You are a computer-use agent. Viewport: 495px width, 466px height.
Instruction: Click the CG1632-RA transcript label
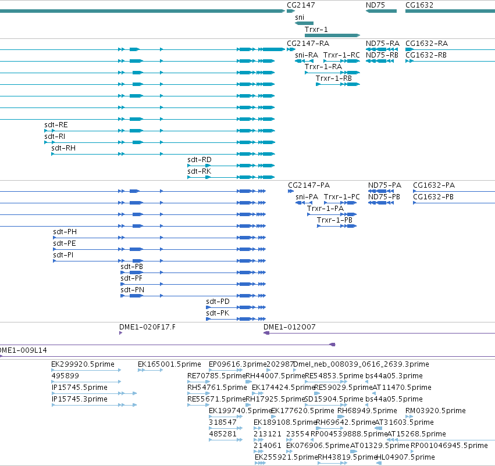coord(426,44)
